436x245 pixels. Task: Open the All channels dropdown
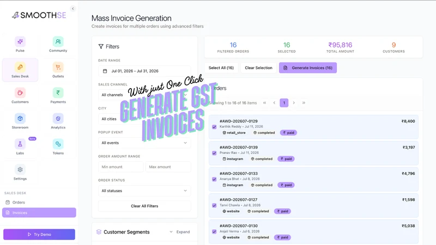pos(144,95)
